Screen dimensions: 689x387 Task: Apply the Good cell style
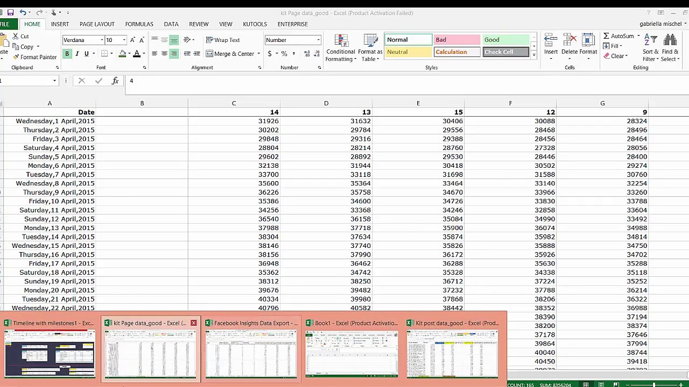click(x=506, y=40)
